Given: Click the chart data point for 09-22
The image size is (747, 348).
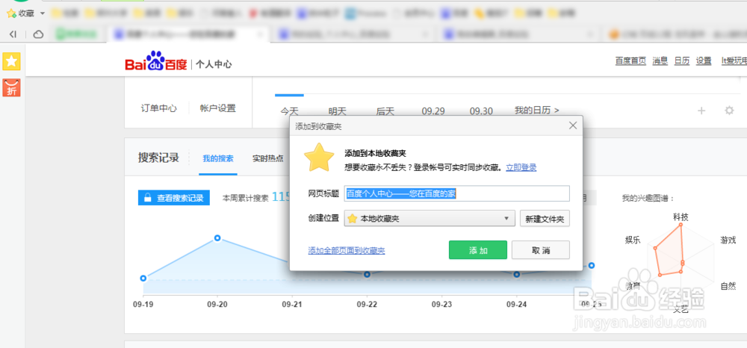Looking at the screenshot, I should 367,274.
